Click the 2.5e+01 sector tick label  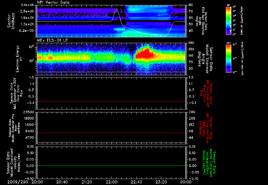click(x=27, y=11)
